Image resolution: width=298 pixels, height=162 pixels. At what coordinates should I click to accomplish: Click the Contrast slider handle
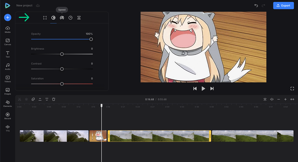(x=62, y=69)
